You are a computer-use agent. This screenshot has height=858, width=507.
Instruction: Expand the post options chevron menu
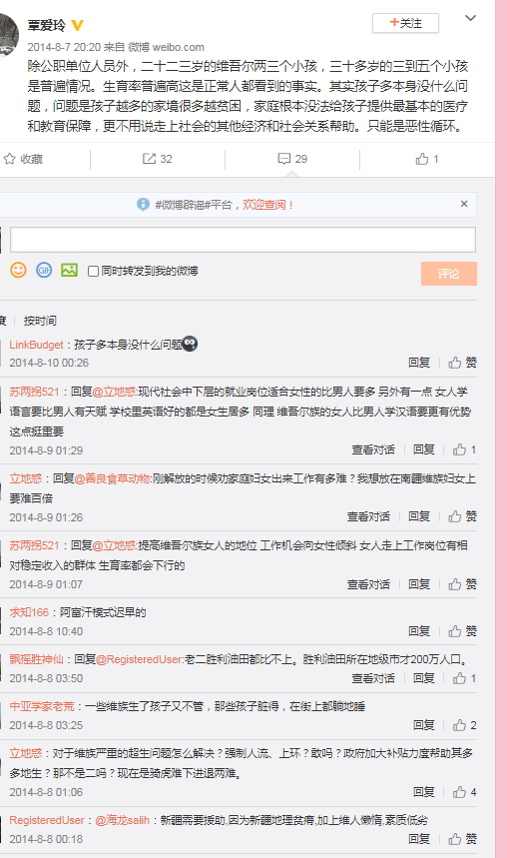470,18
